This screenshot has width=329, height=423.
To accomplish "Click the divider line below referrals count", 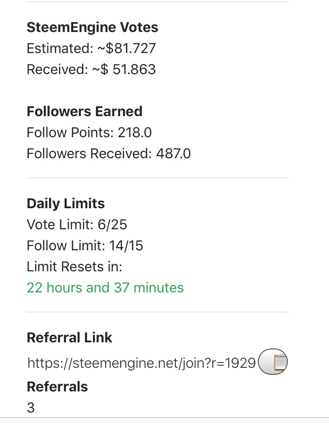I will (x=164, y=418).
